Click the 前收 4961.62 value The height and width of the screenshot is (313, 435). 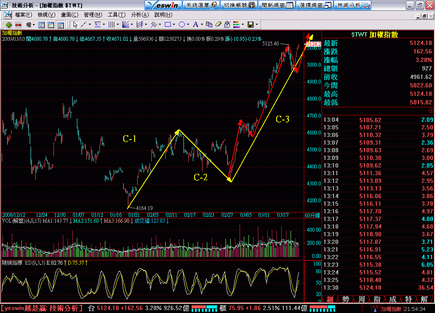[421, 77]
